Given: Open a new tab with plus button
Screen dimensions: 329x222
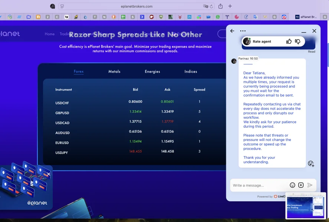Looking at the screenshot, I should tap(230, 6).
